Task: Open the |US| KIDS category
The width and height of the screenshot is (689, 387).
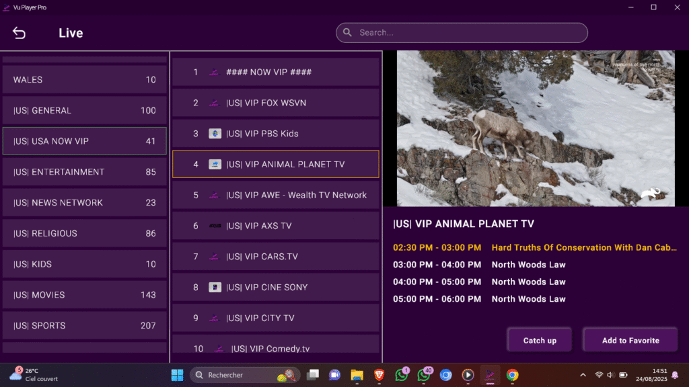Action: point(84,263)
